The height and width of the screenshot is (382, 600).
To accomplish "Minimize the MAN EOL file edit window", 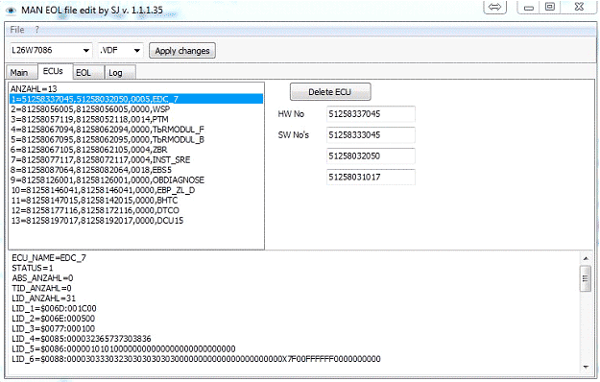I will (529, 7).
